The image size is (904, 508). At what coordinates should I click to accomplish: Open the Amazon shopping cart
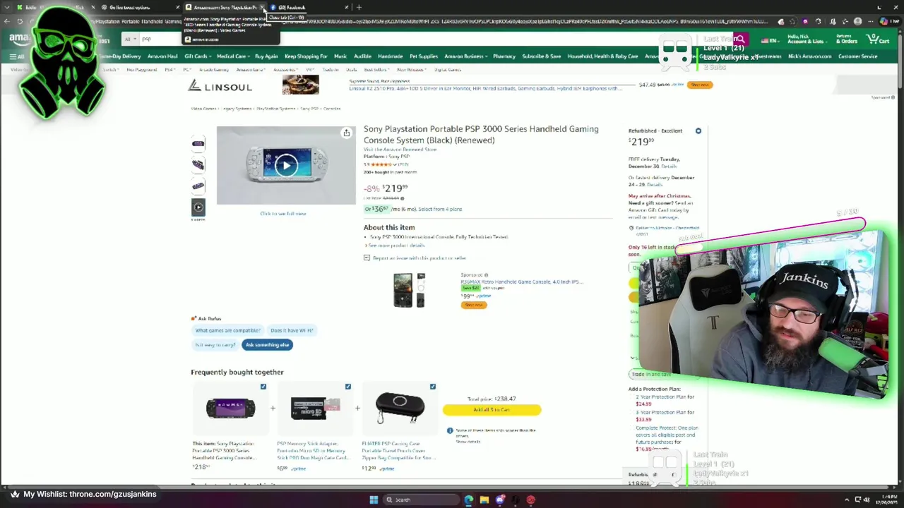point(879,40)
